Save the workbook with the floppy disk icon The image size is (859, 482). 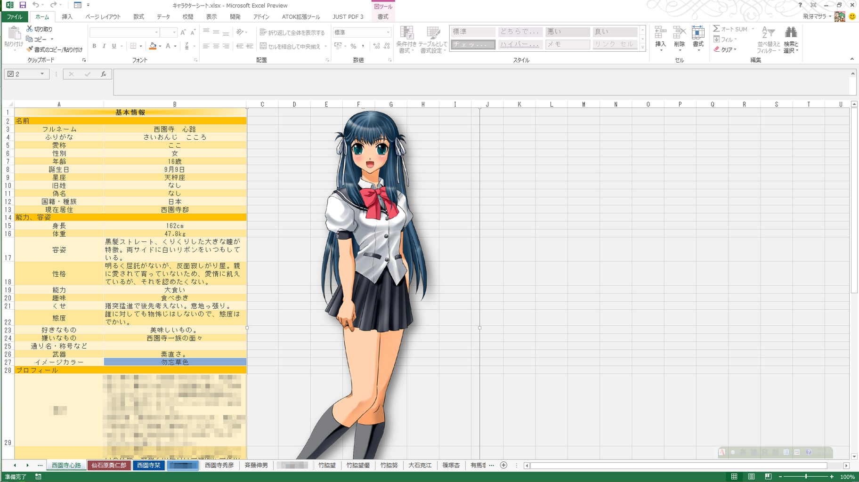(22, 5)
